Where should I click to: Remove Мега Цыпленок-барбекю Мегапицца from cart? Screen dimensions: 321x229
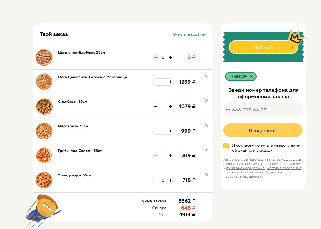coord(206,76)
